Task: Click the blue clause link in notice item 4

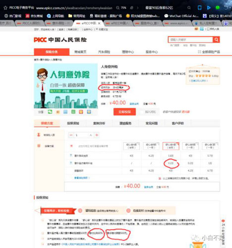Action: [x=91, y=244]
